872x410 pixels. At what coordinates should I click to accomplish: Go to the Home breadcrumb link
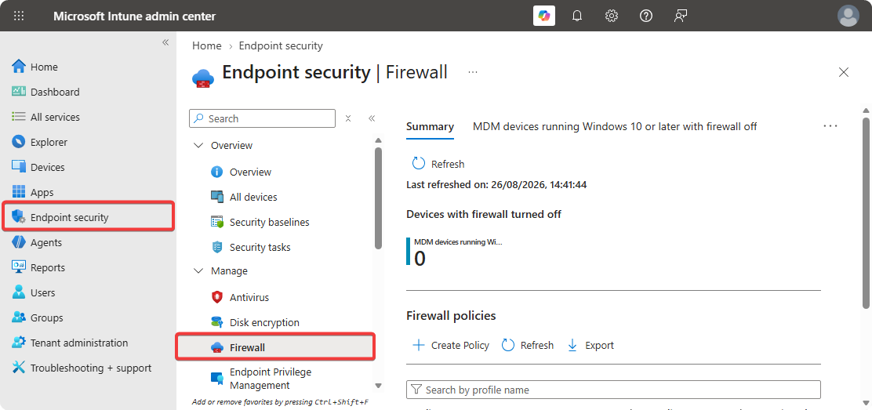207,45
